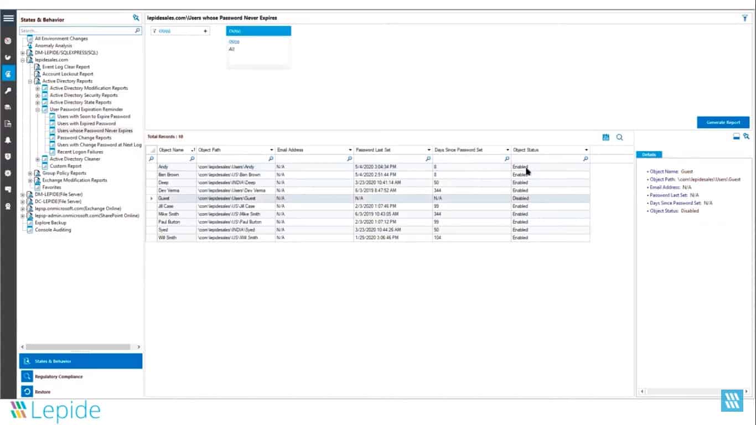Open the settings gear icon in sidebar
Viewport: 756px width, 425px height.
tap(8, 173)
